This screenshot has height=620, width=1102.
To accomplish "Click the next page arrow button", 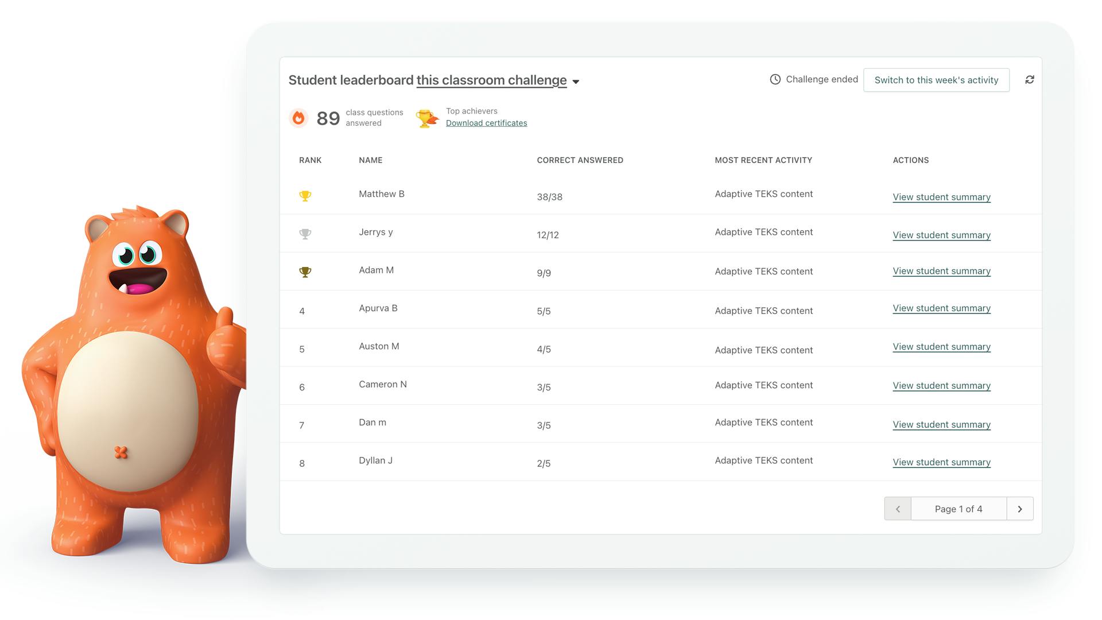I will [x=1020, y=509].
